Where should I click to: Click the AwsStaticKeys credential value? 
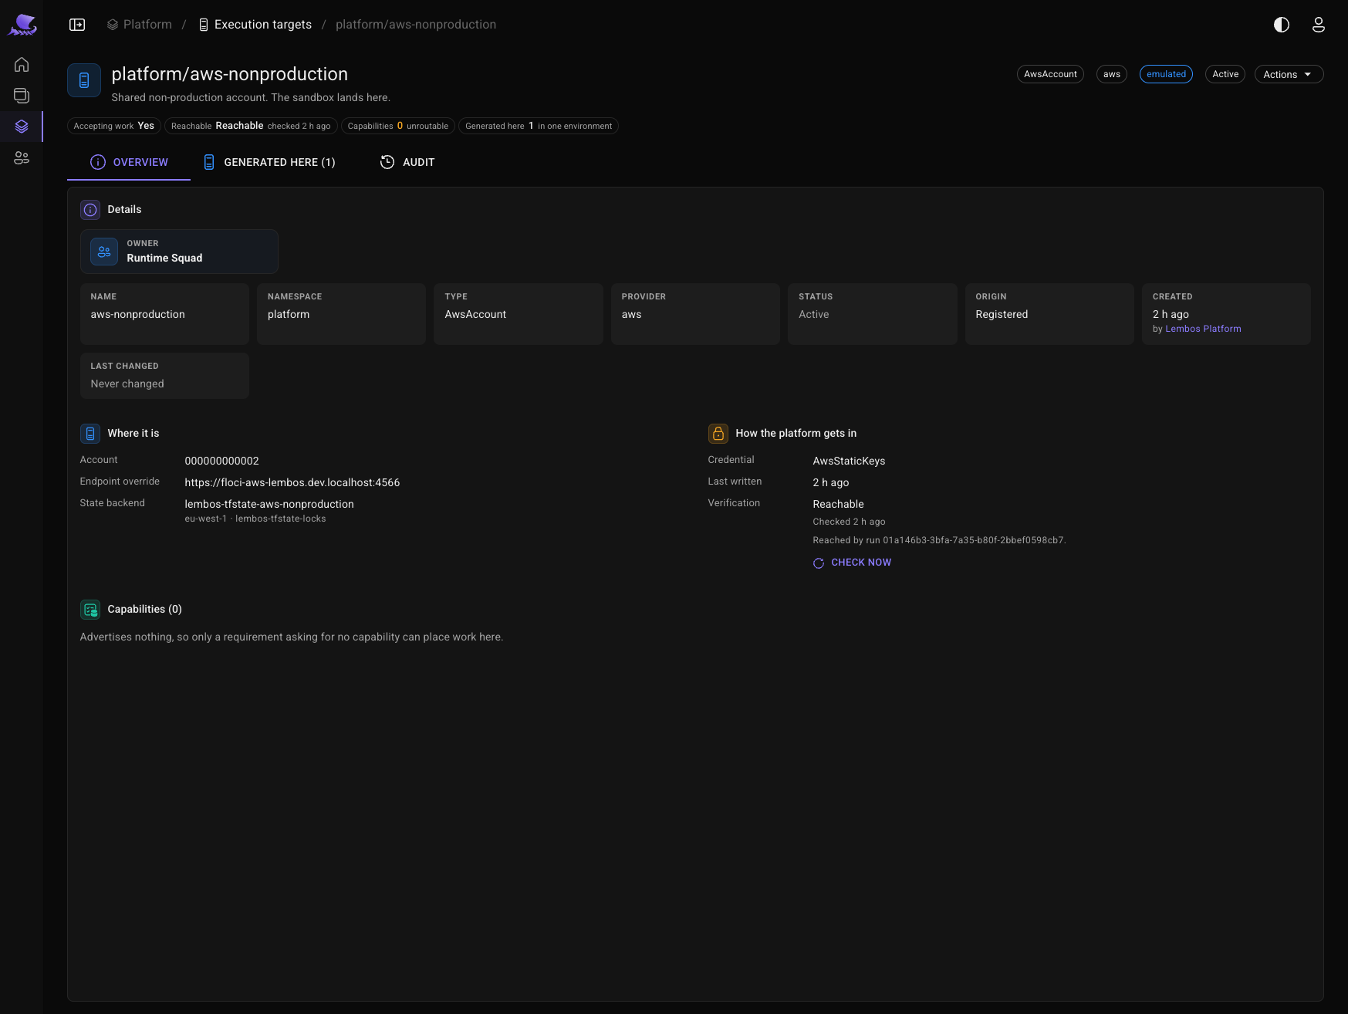[x=849, y=461]
